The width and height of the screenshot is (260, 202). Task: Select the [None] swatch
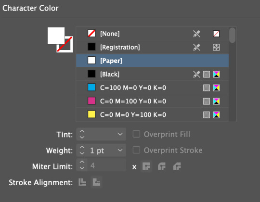point(152,34)
